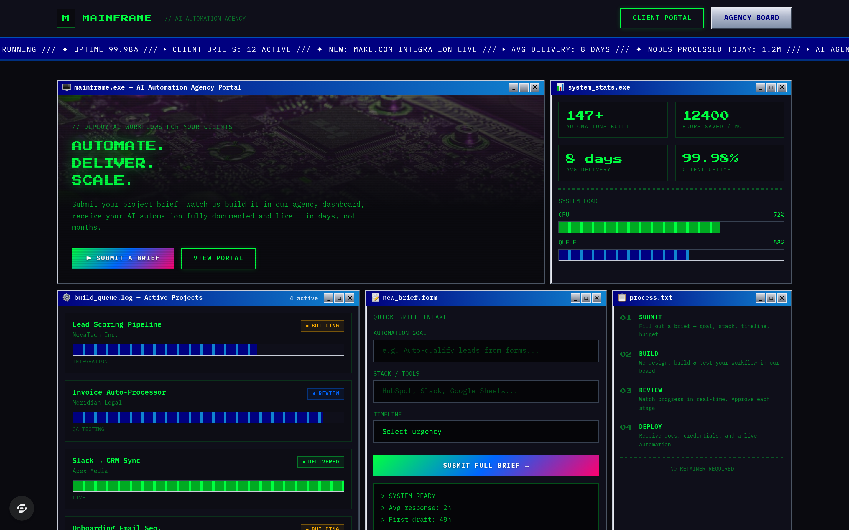This screenshot has width=849, height=530.
Task: Click the 147+ Automations Built stat card
Action: click(613, 120)
